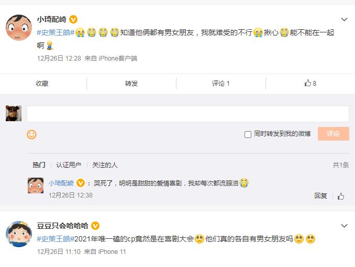This screenshot has width=355, height=267.
Task: Click the comment text input box
Action: 187,114
